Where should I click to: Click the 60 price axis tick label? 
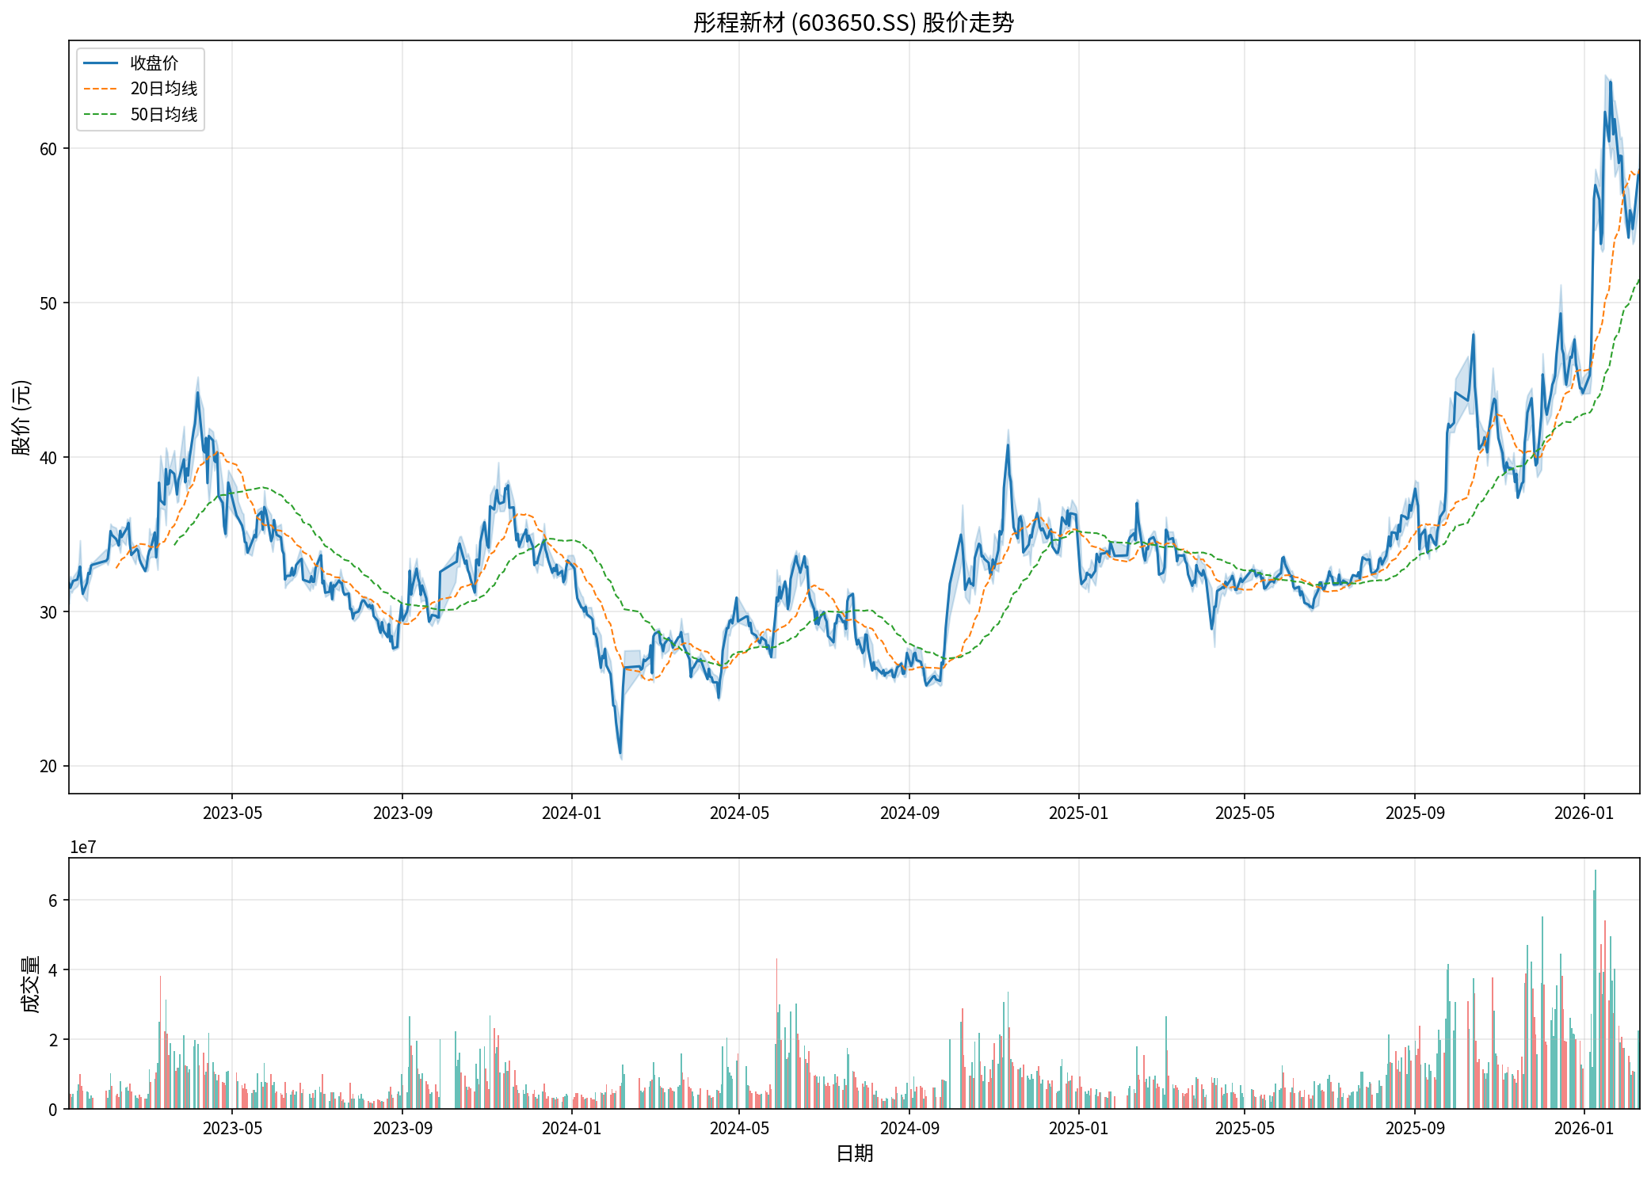[48, 149]
